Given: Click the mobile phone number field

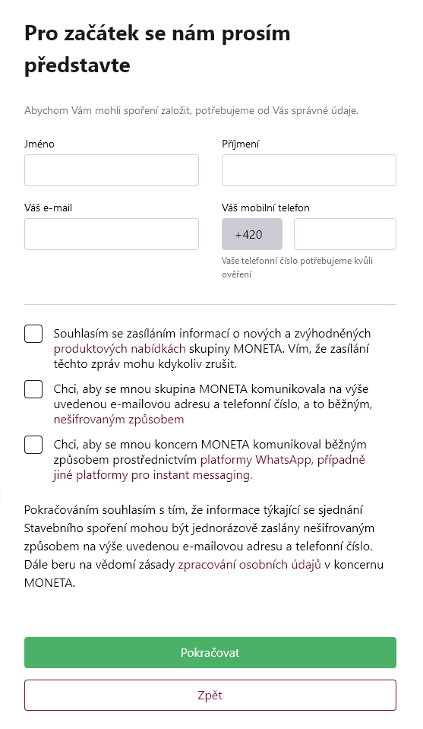Looking at the screenshot, I should click(345, 234).
